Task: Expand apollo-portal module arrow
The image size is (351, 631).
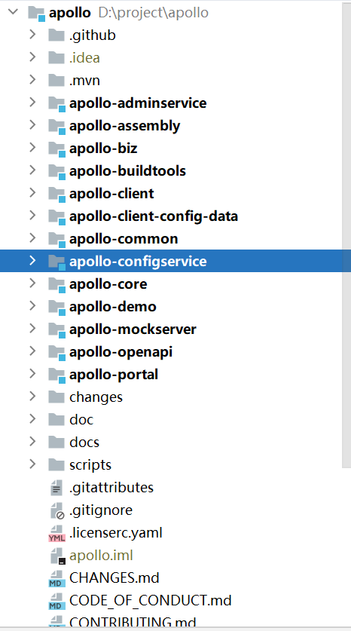Action: tap(32, 374)
